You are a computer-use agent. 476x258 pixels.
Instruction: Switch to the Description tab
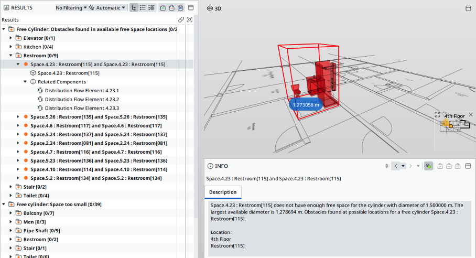223,192
